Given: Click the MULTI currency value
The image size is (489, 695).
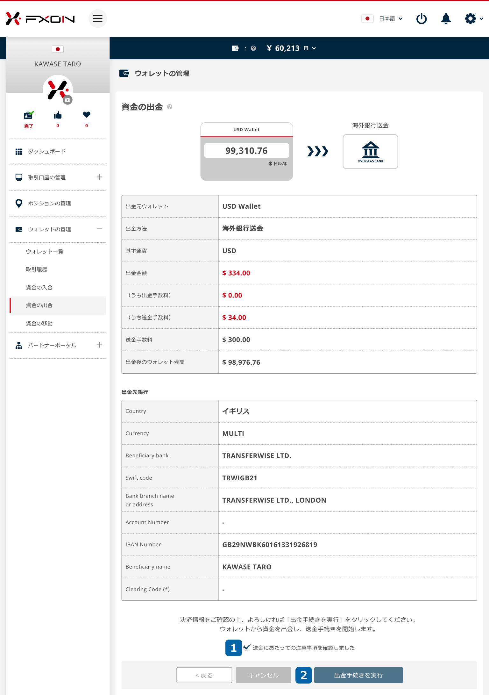Looking at the screenshot, I should (233, 433).
